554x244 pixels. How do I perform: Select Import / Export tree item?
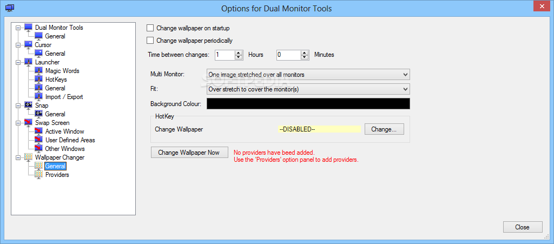(x=64, y=97)
